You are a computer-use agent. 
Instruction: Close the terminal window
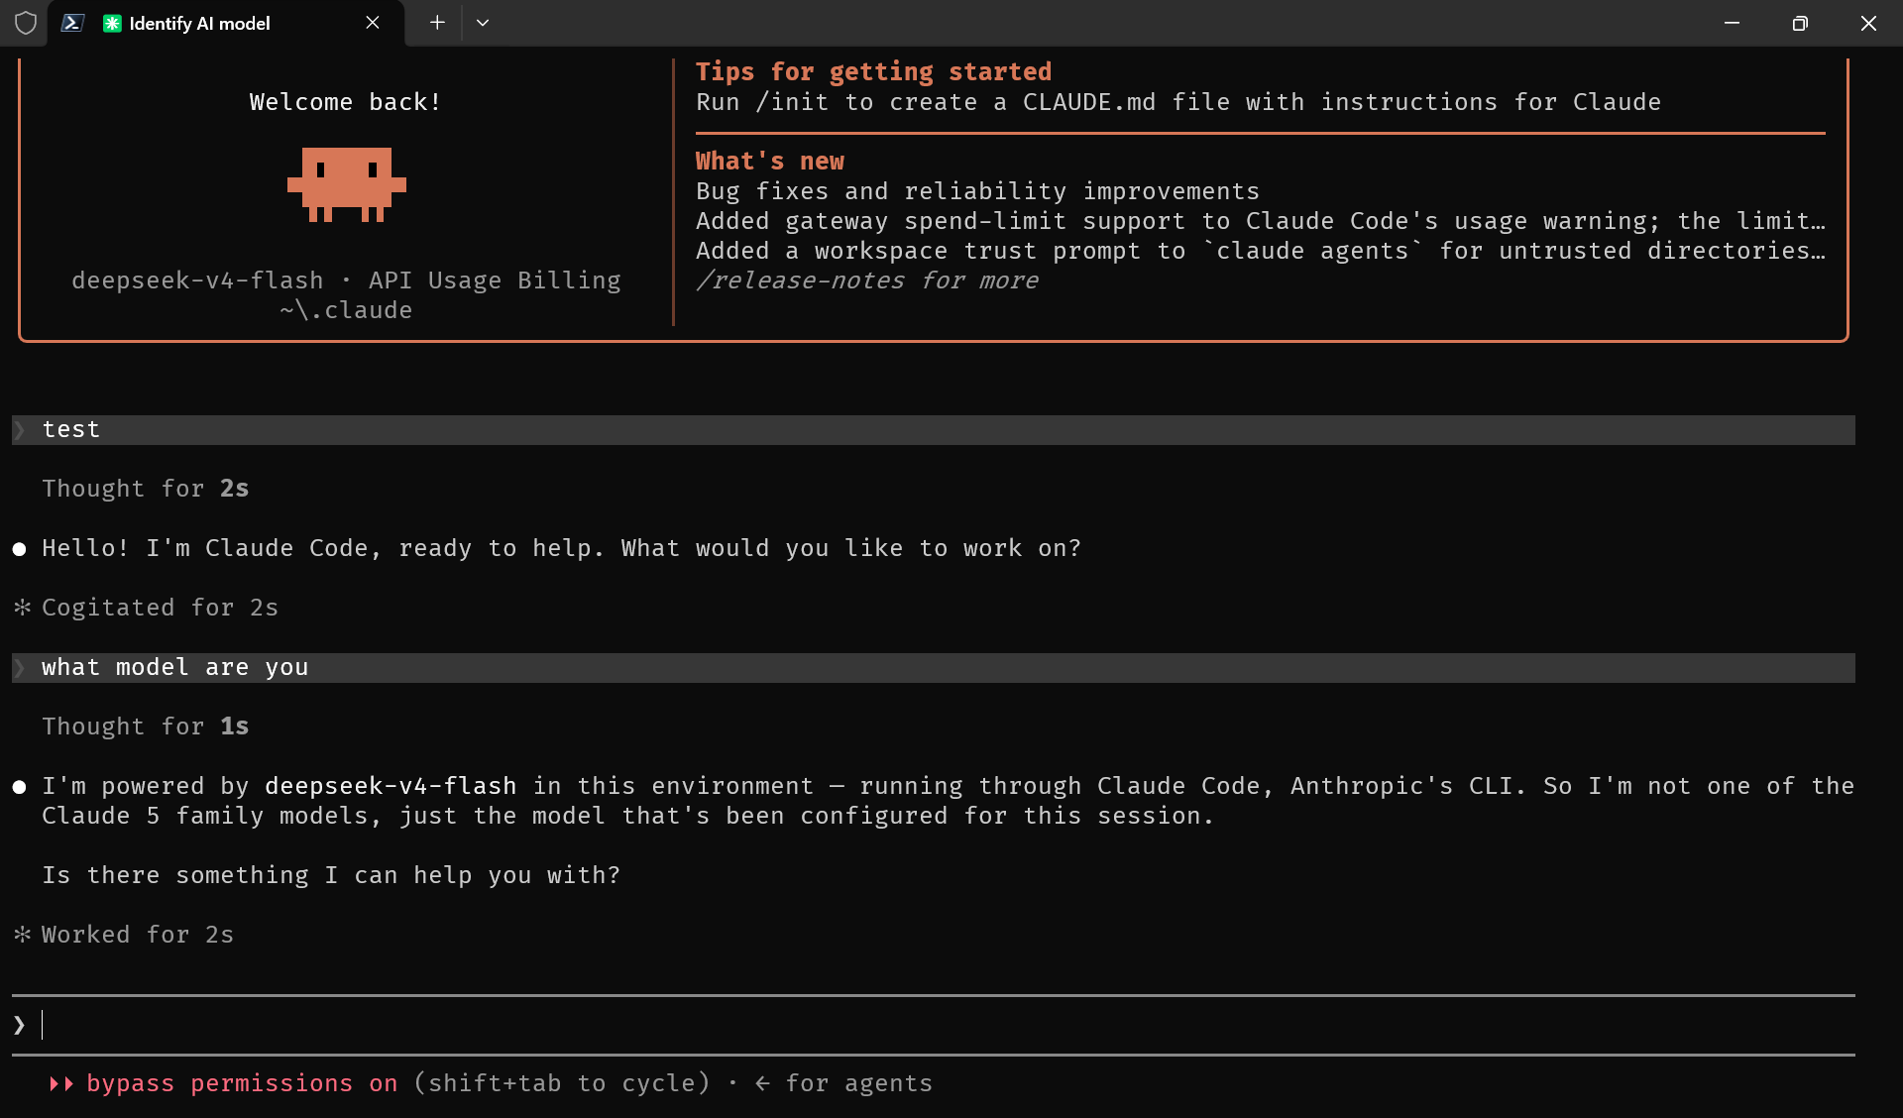[1868, 23]
